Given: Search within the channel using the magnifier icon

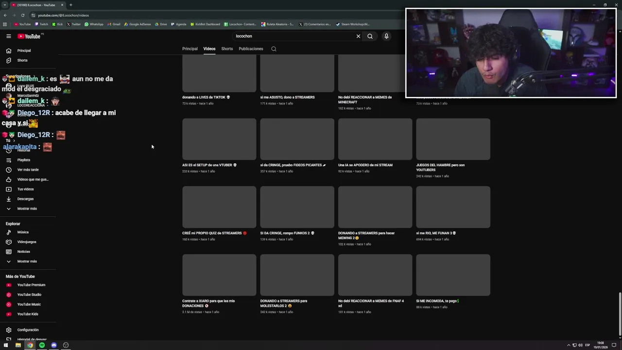Looking at the screenshot, I should tap(274, 49).
